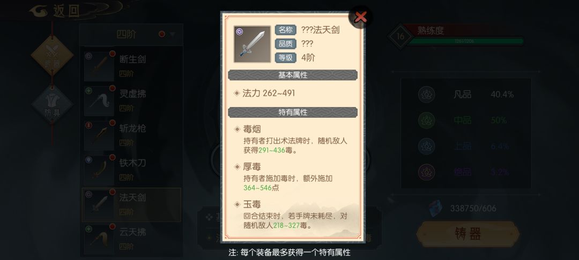Click the blue crystal currency icon
The image size is (579, 260).
click(x=435, y=209)
